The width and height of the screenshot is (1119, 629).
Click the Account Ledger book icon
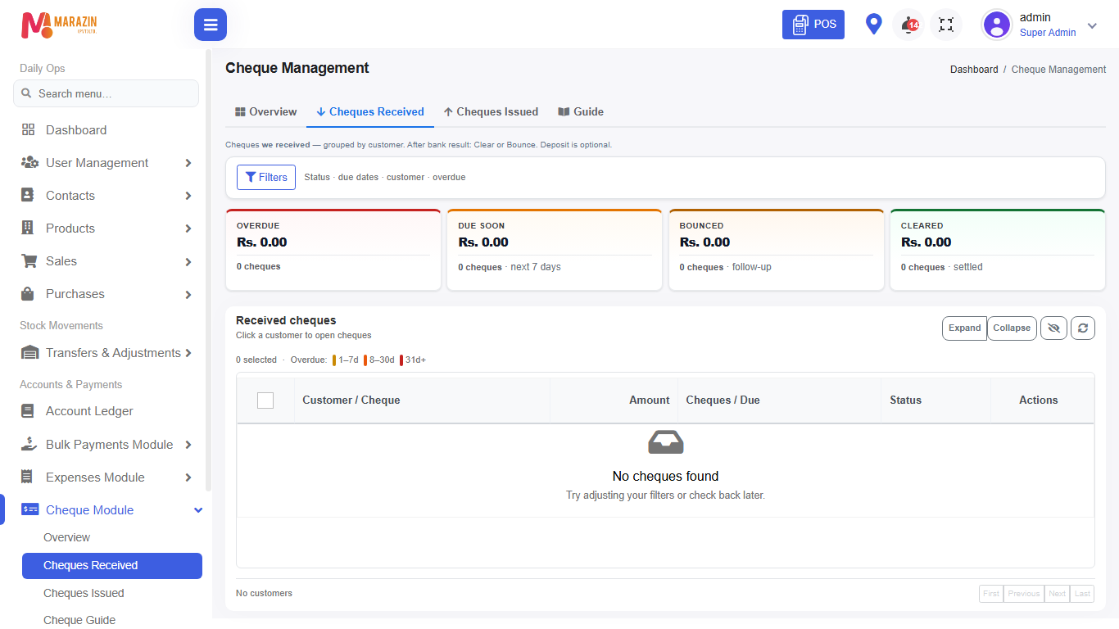[28, 411]
